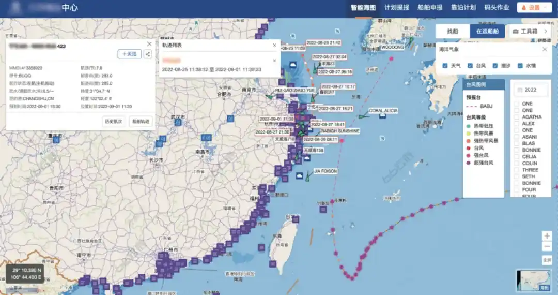The width and height of the screenshot is (558, 295).
Task: Open the 计划提报 menu tab
Action: tap(397, 8)
